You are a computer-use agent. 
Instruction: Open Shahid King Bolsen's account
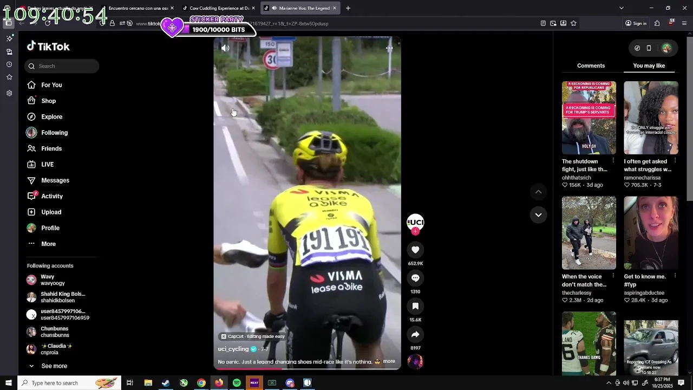point(56,297)
